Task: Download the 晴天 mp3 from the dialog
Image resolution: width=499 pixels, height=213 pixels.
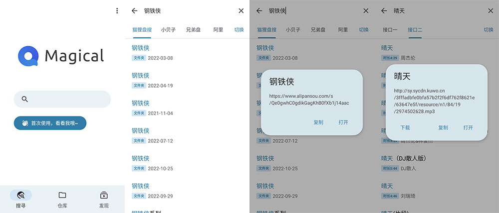Action: pos(405,128)
